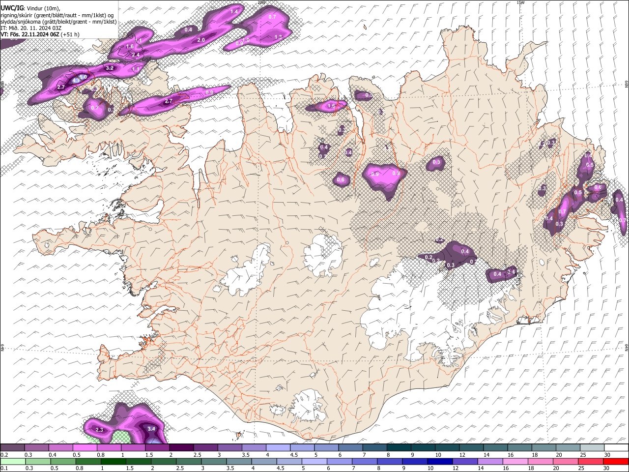The width and height of the screenshot is (629, 472).
Task: Select upper legend swatch between 0.2 and 0.3
Action: pos(12,448)
